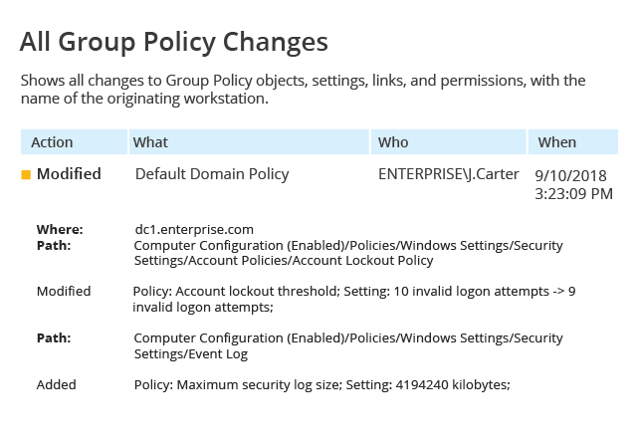Screen dimensions: 637x448
Task: Click the All Group Policy Changes title
Action: point(174,42)
